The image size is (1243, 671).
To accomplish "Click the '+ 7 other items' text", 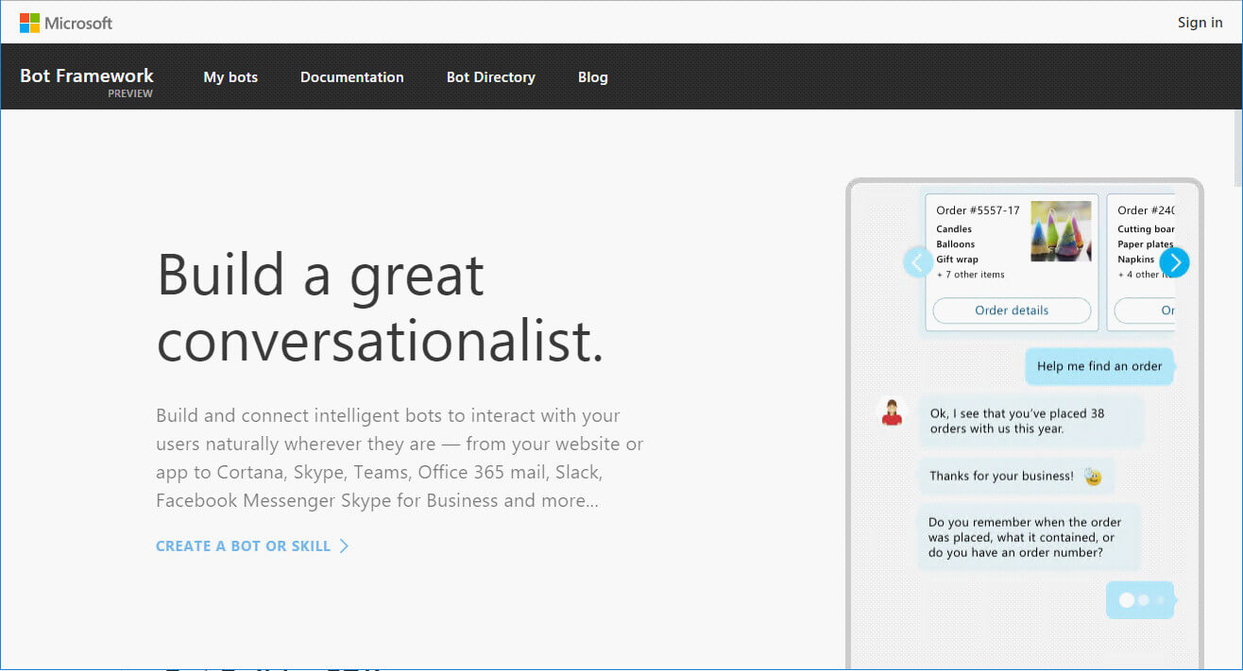I will [x=970, y=275].
